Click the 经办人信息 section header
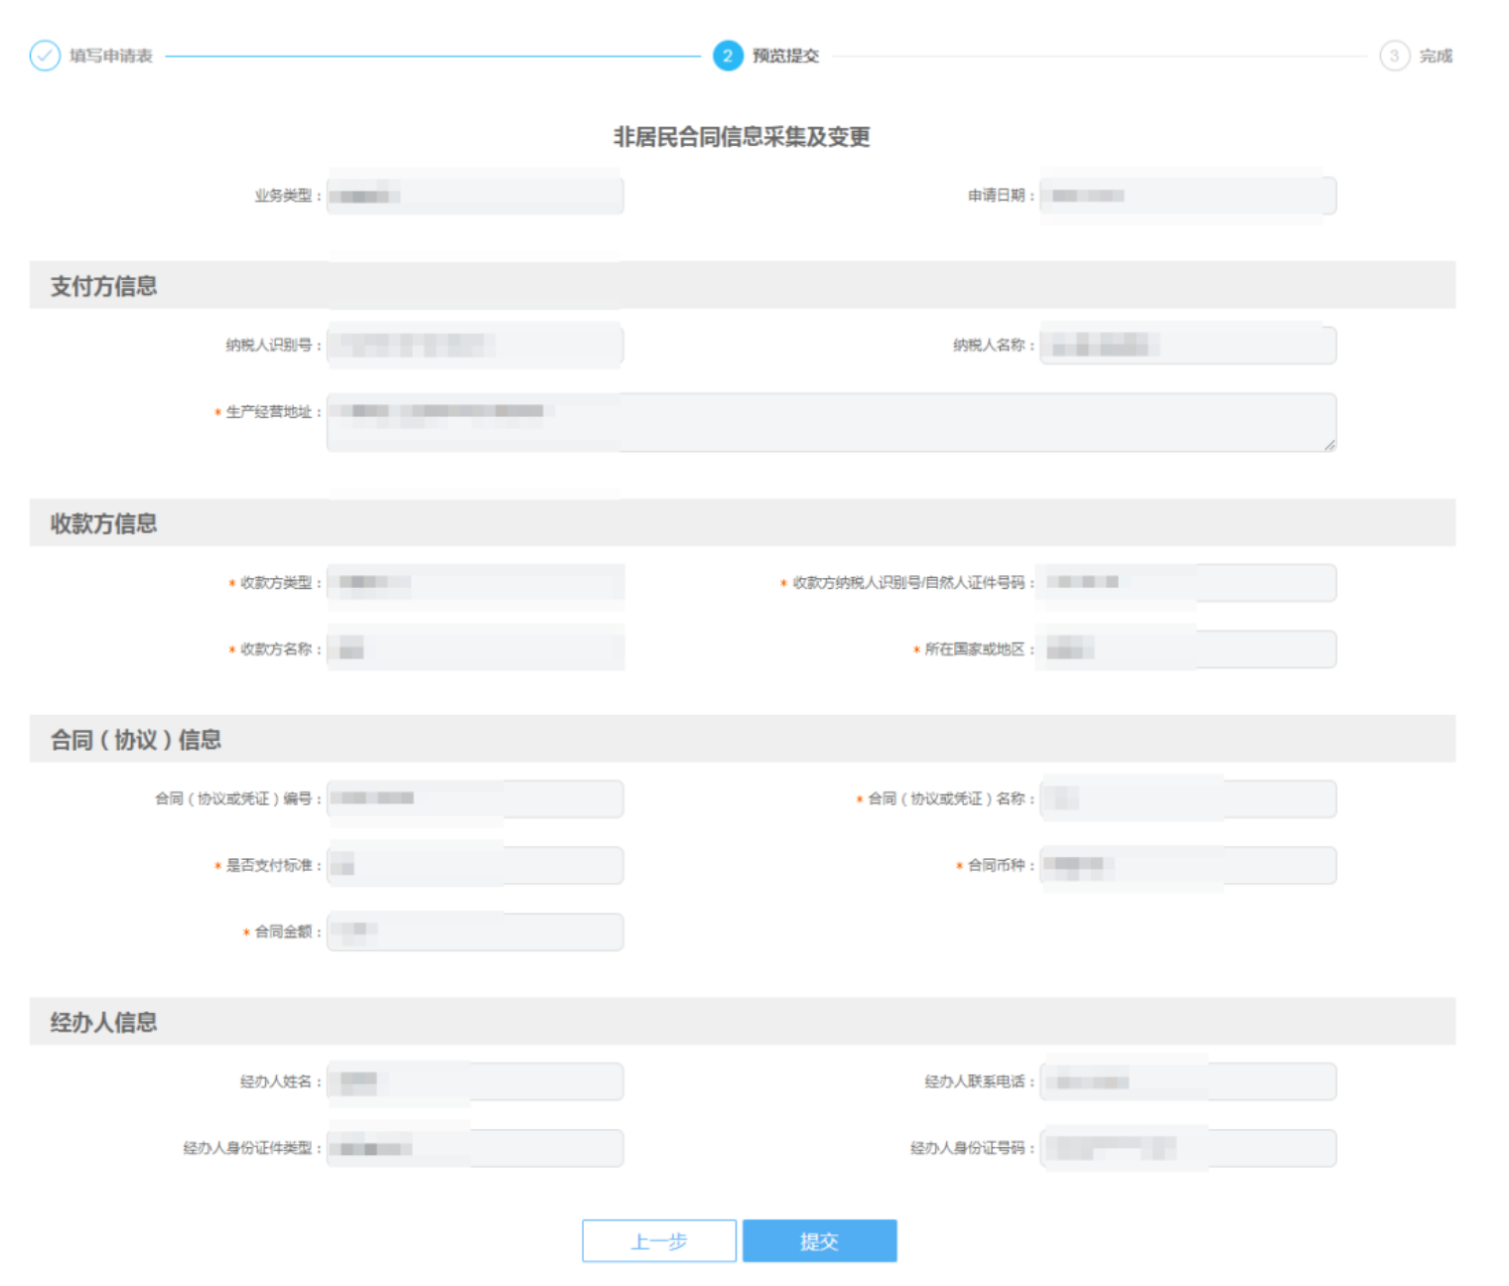1509x1286 pixels. 743,1022
